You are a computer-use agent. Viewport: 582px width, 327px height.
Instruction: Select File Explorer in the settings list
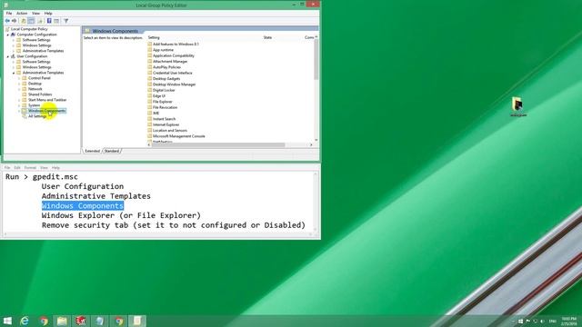click(x=163, y=102)
